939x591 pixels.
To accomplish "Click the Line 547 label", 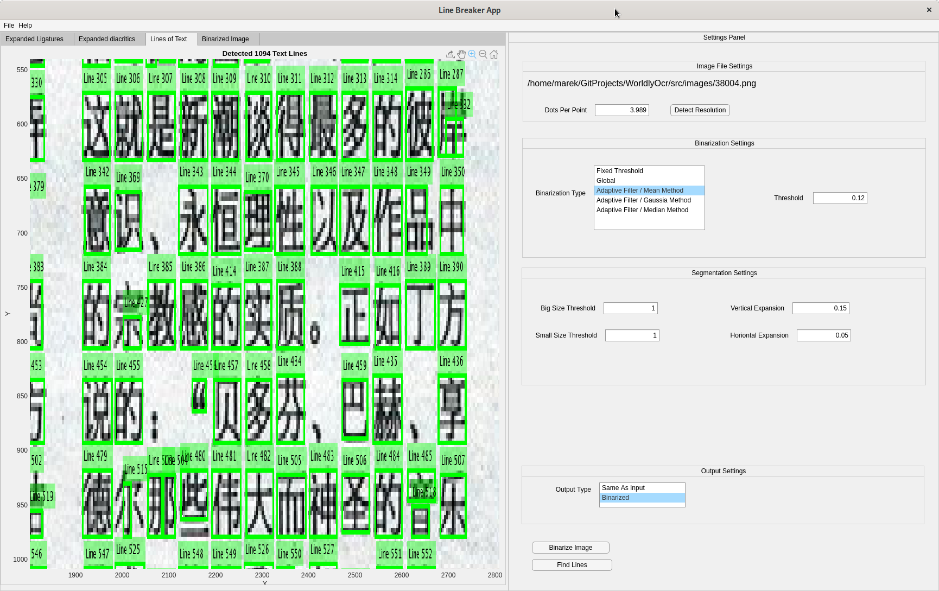I will (x=97, y=554).
